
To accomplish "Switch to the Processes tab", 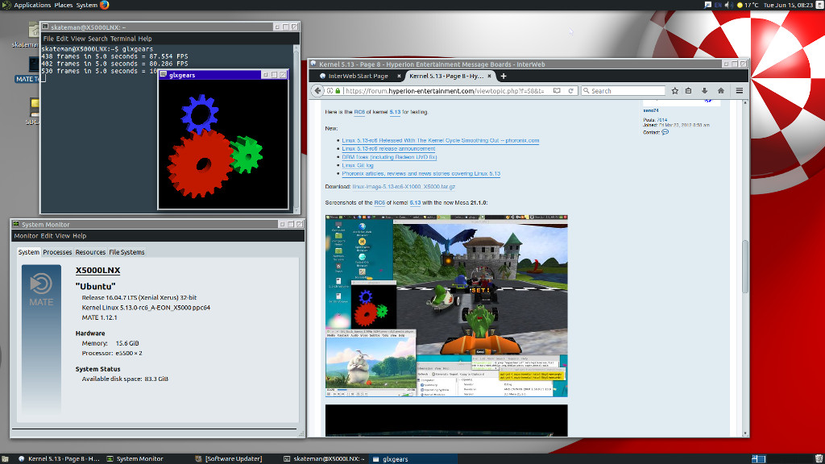I will tap(57, 252).
